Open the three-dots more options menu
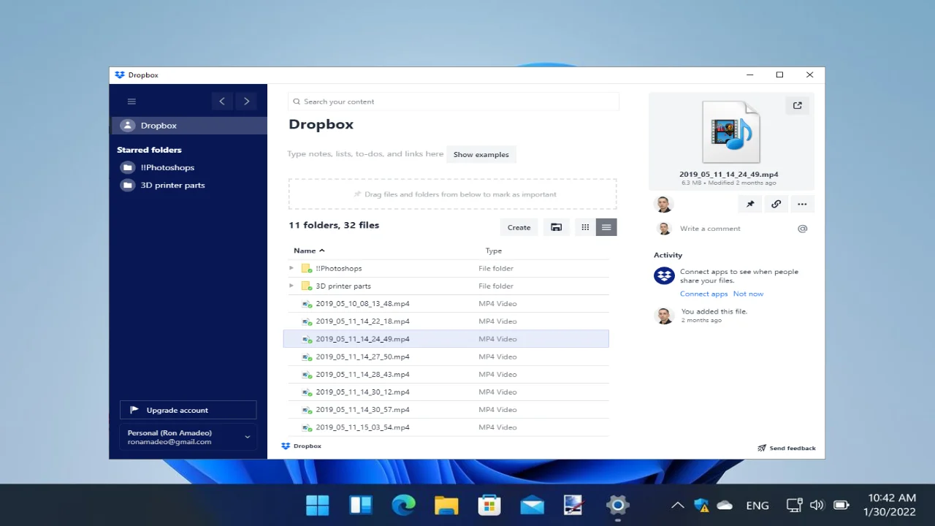935x526 pixels. (x=802, y=205)
